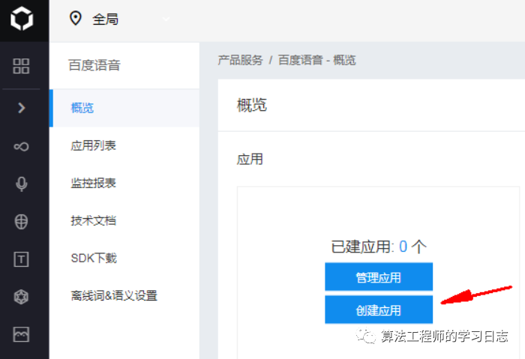Screen dimensions: 525x359
Task: Open the globe service icon
Action: [x=21, y=222]
